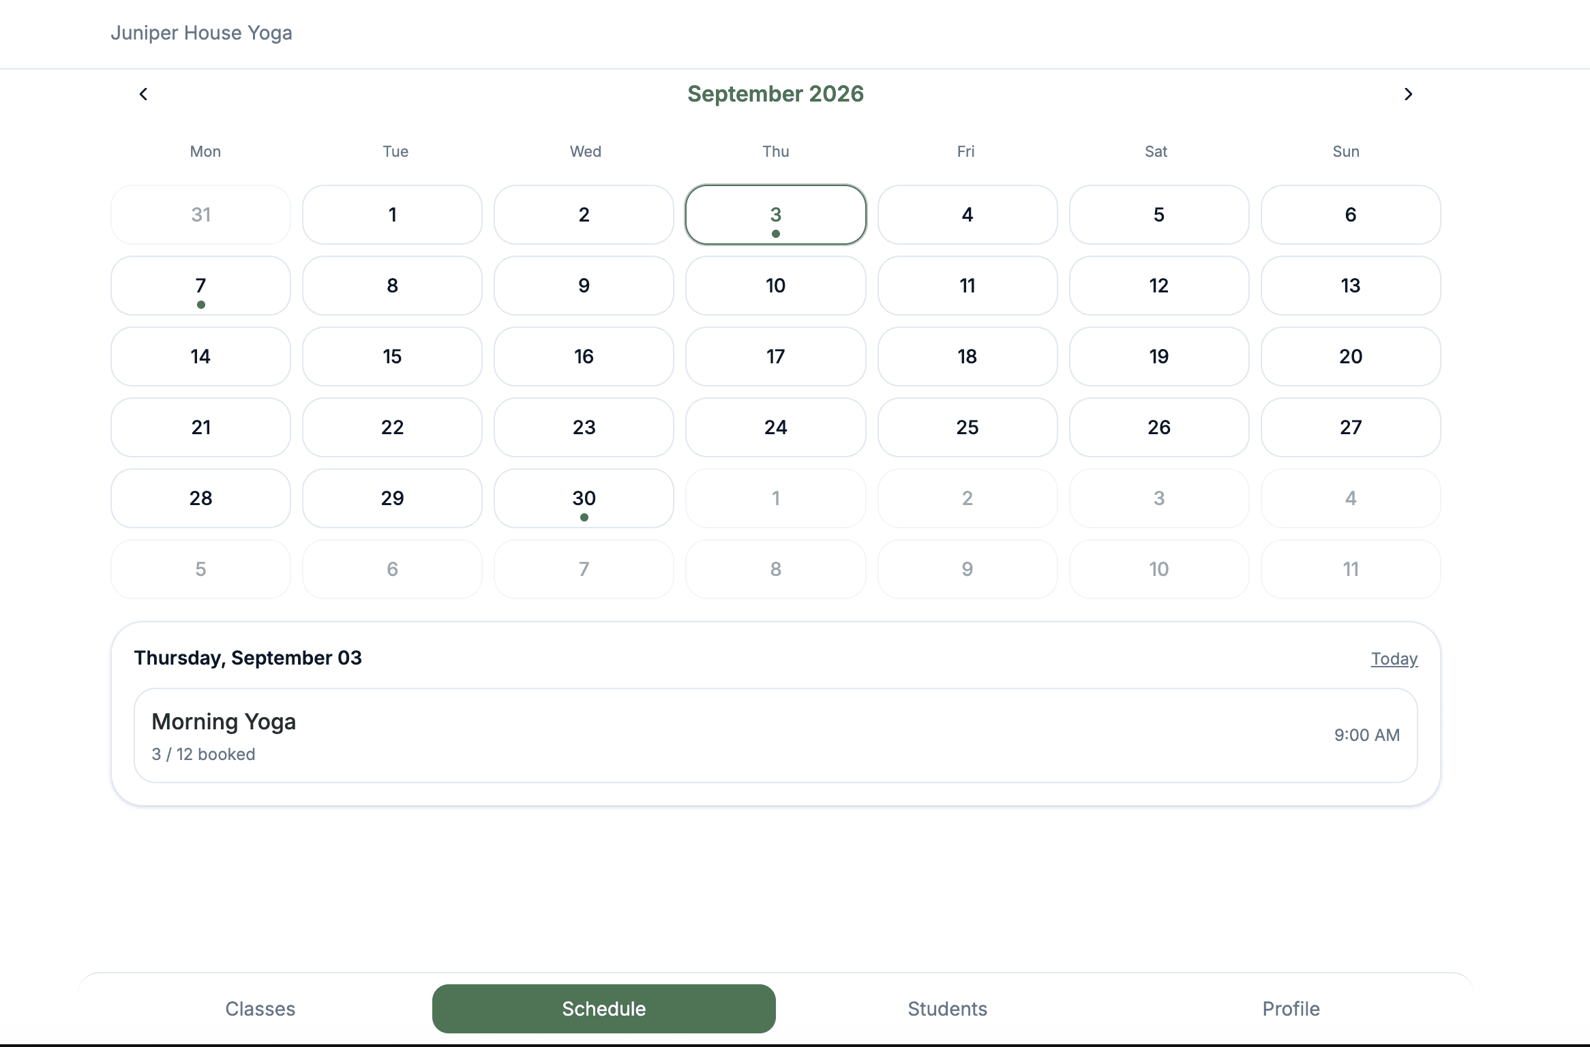The image size is (1590, 1047).
Task: Pick September 21
Action: coord(200,427)
